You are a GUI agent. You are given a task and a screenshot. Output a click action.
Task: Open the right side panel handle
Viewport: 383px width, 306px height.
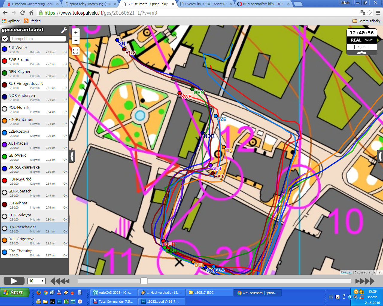coord(380,156)
